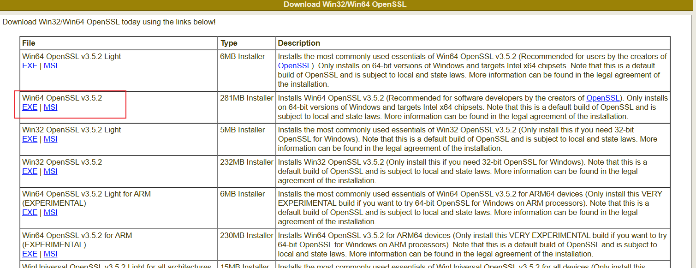Click MSI under Win64 OpenSSL v3.5.2 for ARM
The image size is (696, 268).
(50, 254)
